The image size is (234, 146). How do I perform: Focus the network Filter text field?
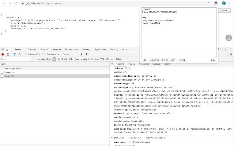(15, 59)
